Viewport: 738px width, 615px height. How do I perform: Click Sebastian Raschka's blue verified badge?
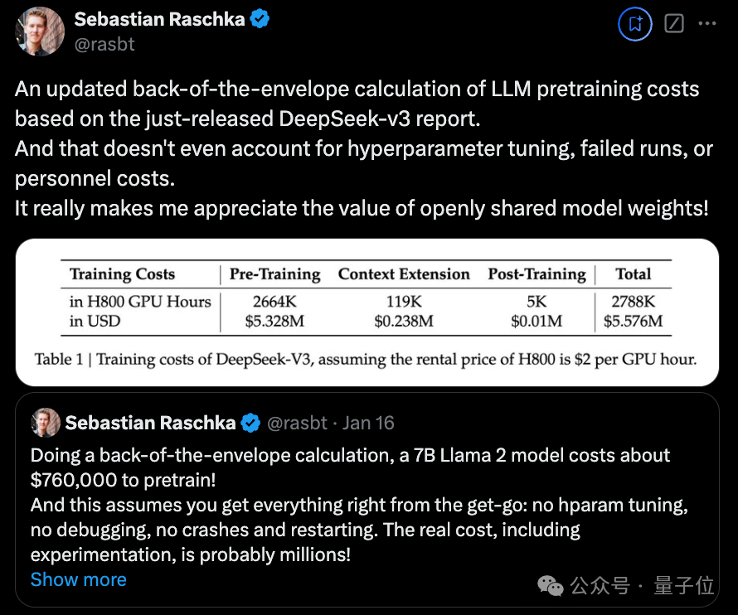pyautogui.click(x=258, y=18)
